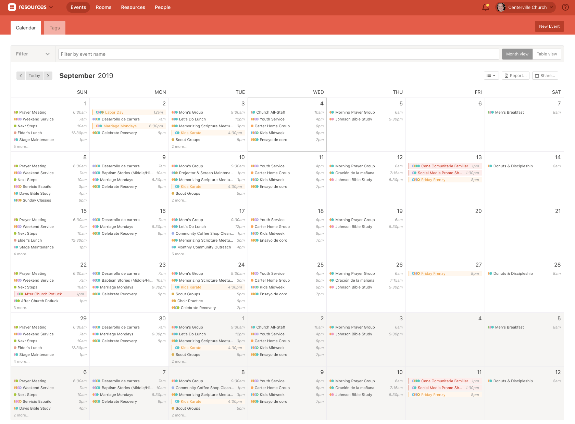Viewport: 575px width, 424px height.
Task: Jump to Today in the calendar
Action: point(34,76)
